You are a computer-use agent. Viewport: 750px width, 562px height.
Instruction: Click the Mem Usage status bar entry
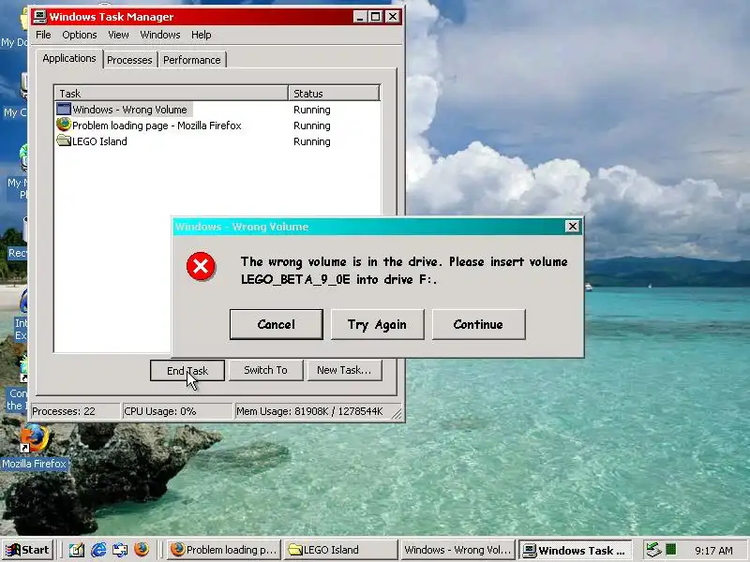click(312, 411)
